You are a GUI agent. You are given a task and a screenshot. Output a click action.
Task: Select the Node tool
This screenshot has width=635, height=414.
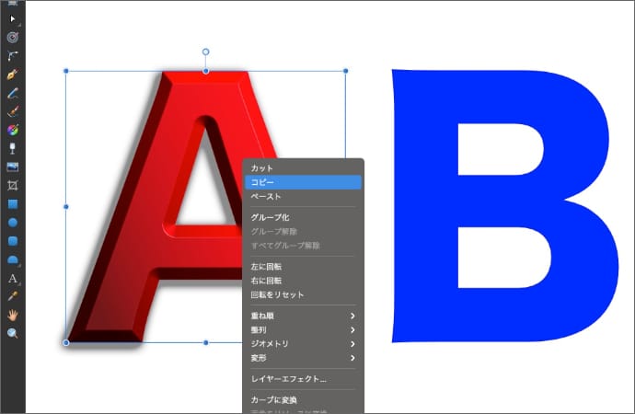(x=13, y=55)
